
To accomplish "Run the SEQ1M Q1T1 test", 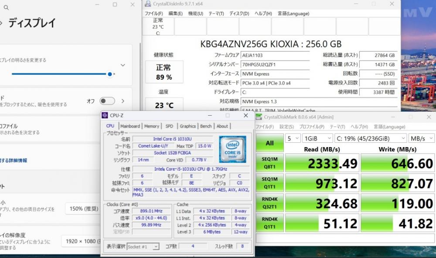I will pos(270,183).
